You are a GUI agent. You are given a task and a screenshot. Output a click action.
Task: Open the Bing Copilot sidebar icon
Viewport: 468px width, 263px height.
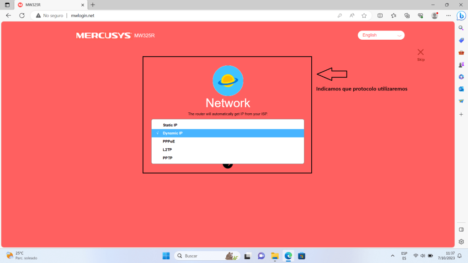point(461,15)
